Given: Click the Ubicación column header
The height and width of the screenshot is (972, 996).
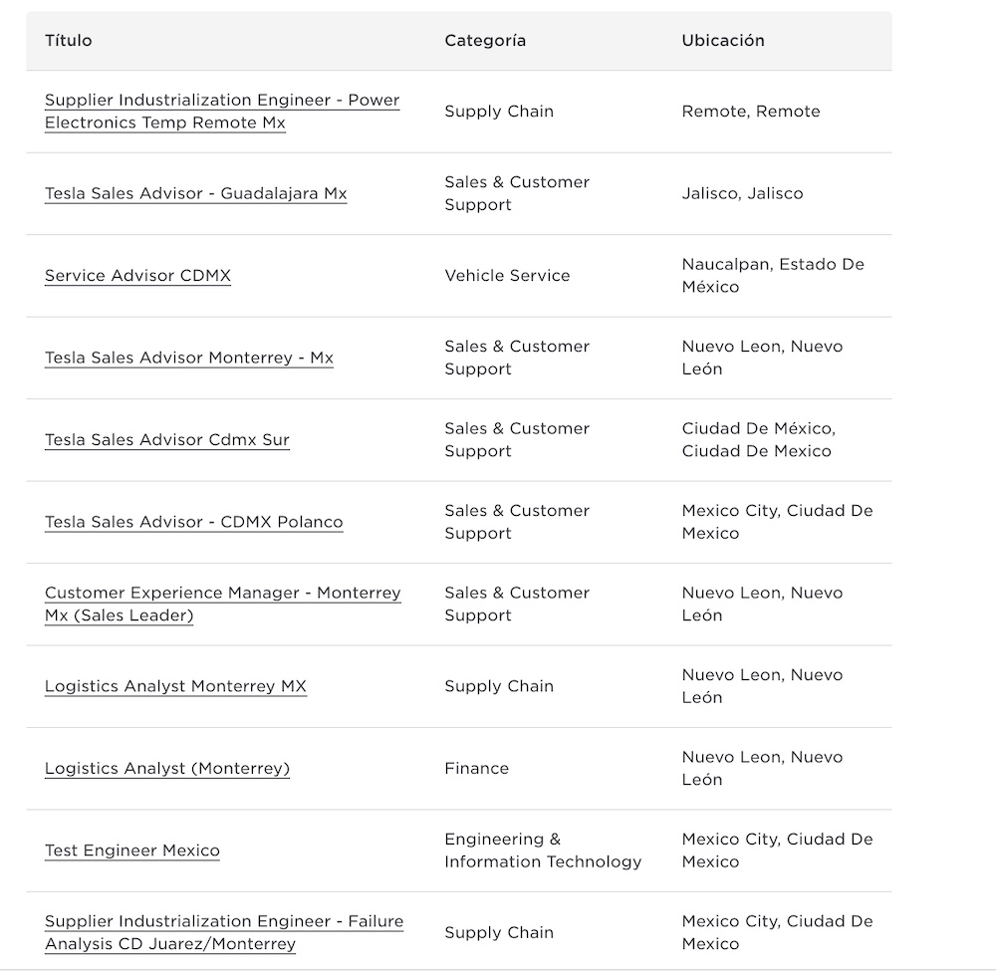Looking at the screenshot, I should coord(723,41).
